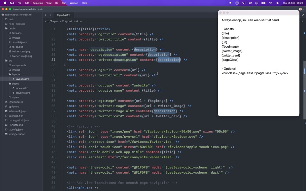Click the back navigation arrow in the editor toolbar
306x191 pixels.
(45, 15)
